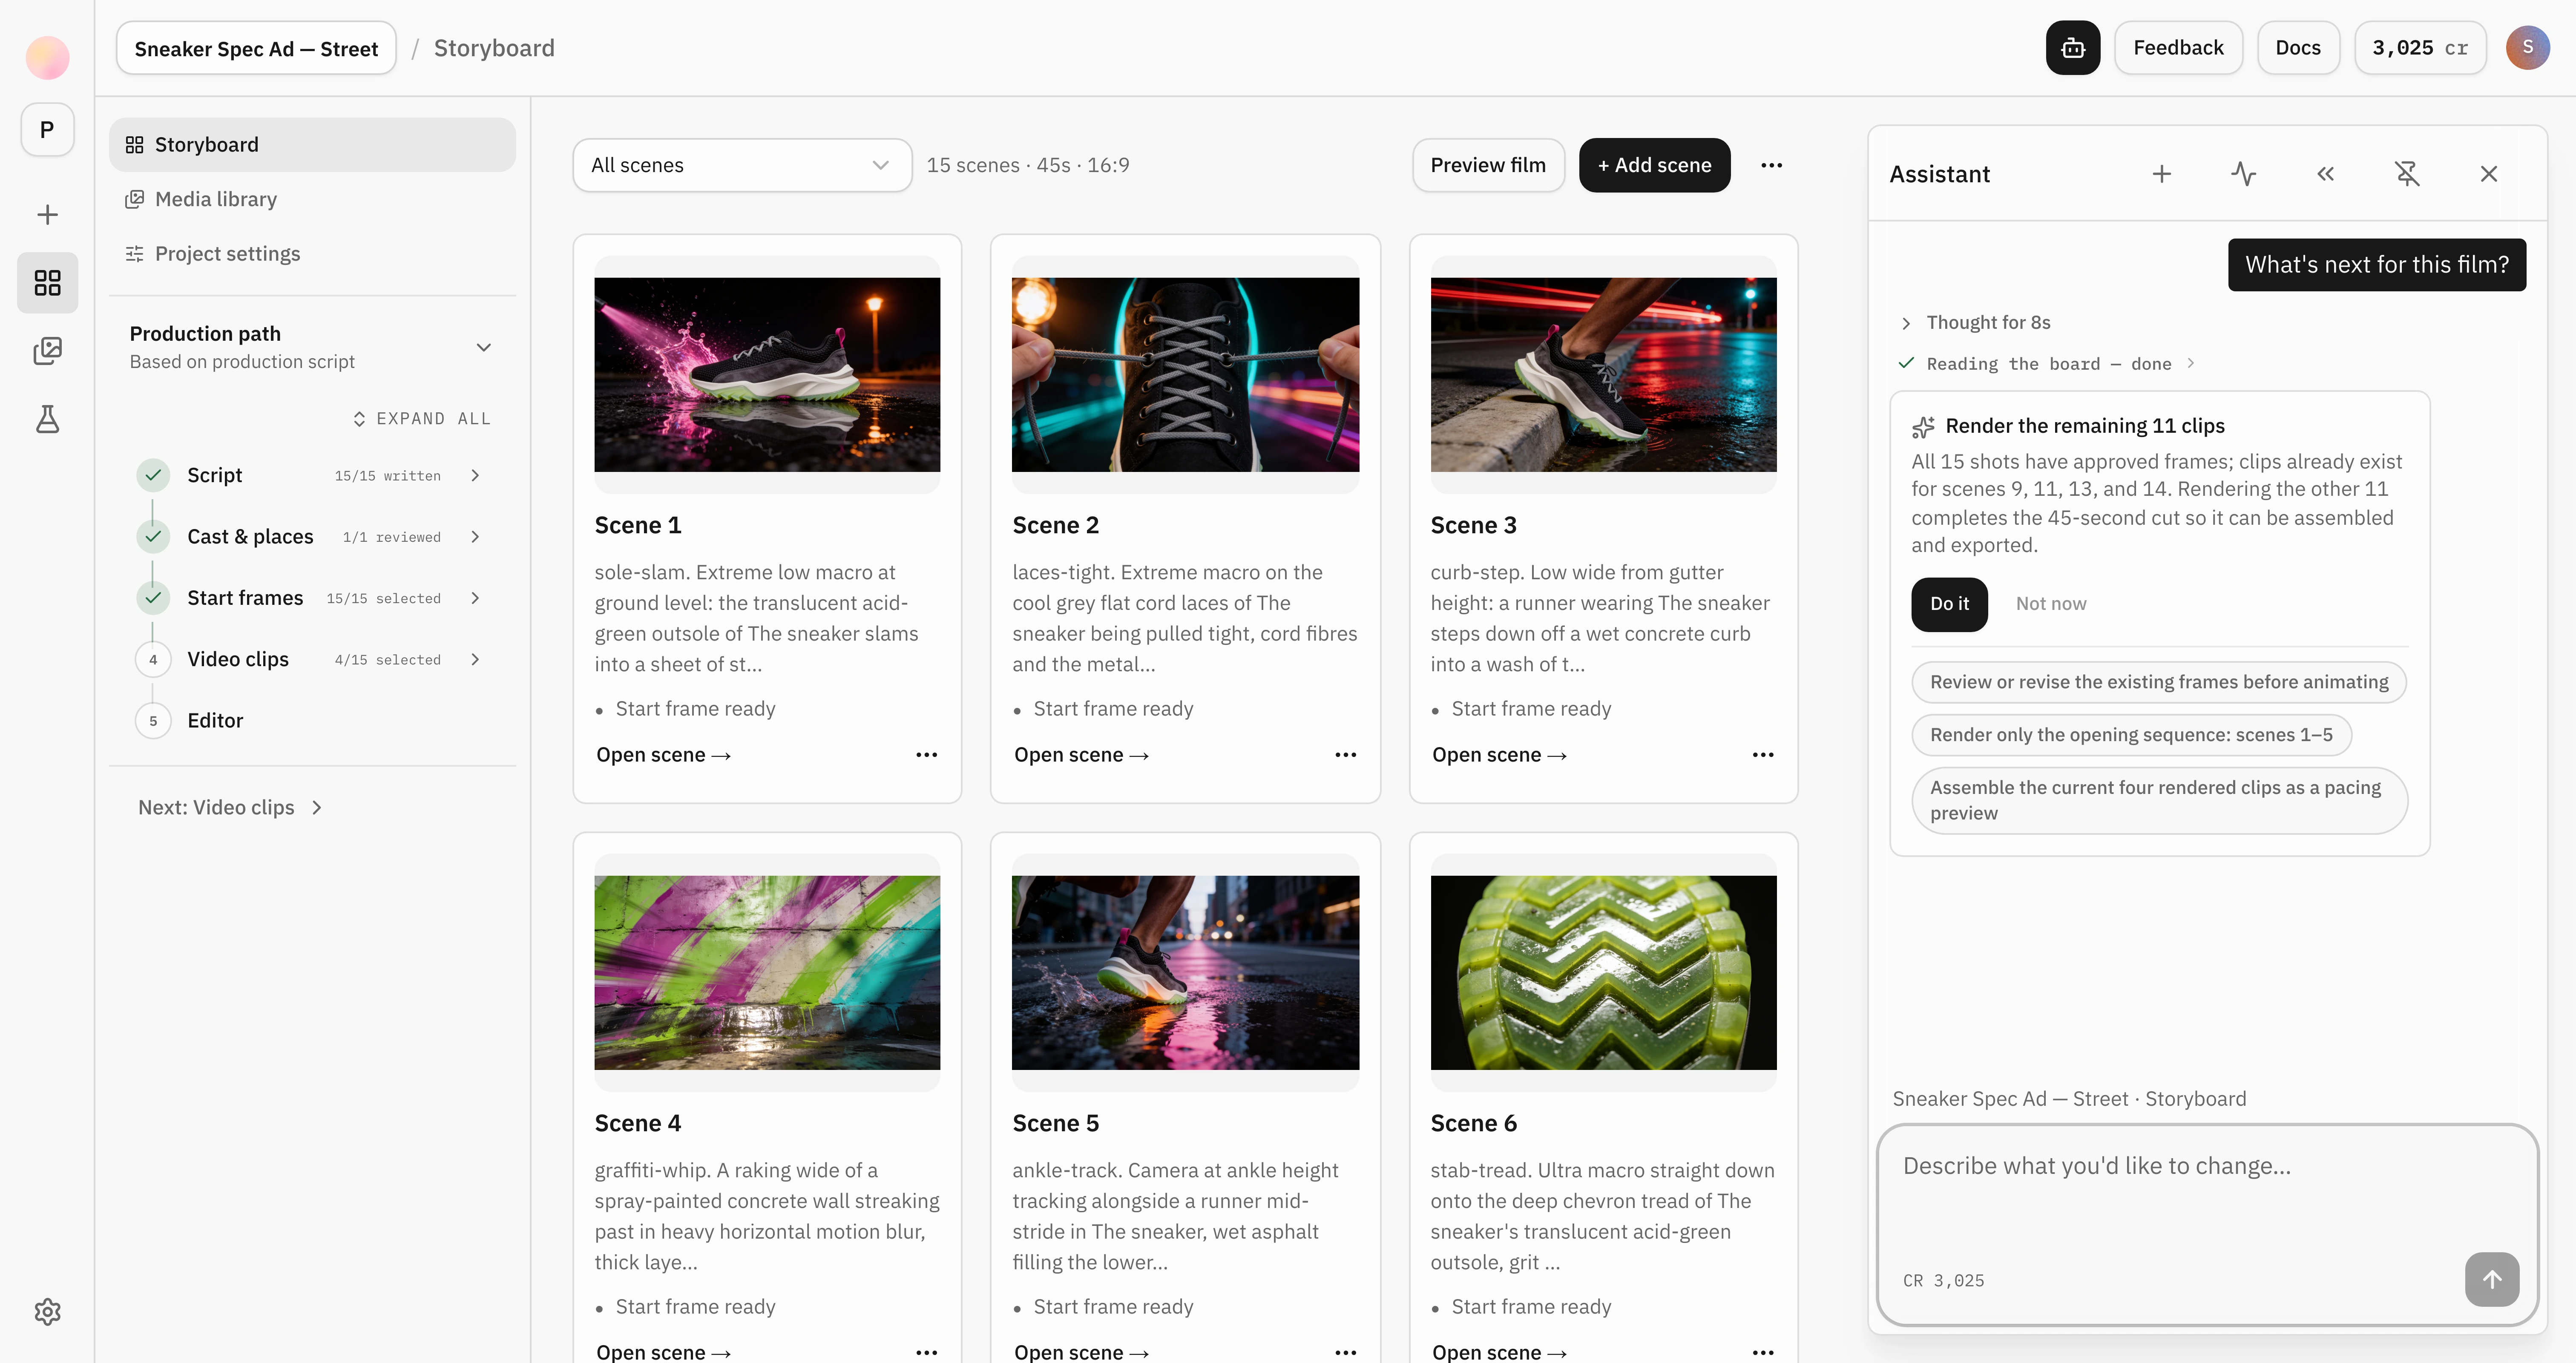Viewport: 2576px width, 1363px height.
Task: Open scene link for Scene 1
Action: [x=663, y=755]
